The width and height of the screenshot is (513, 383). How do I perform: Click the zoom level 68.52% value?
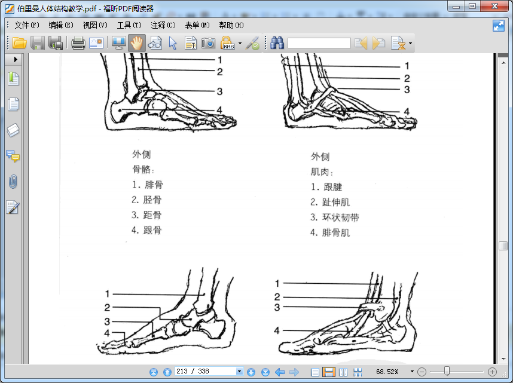(387, 372)
